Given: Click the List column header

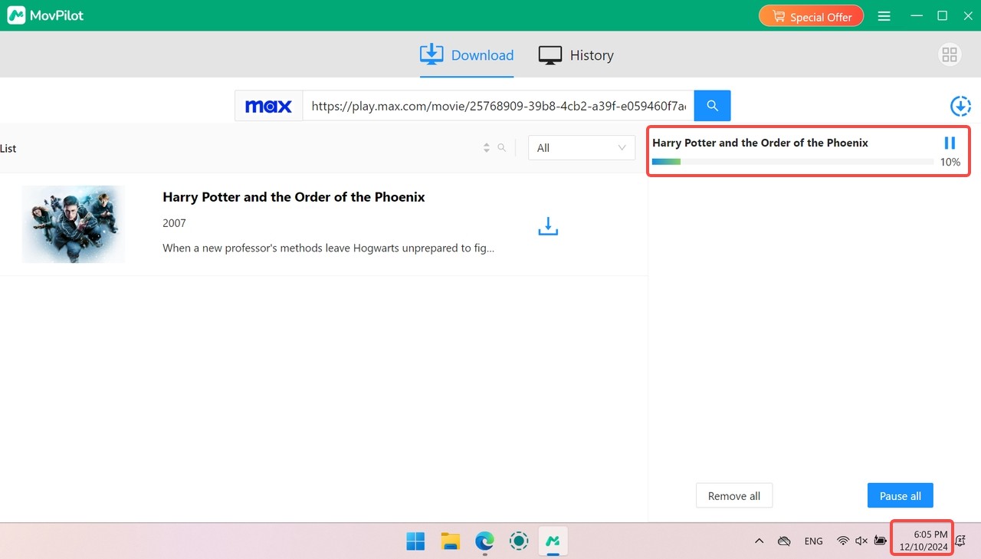Looking at the screenshot, I should pos(8,148).
